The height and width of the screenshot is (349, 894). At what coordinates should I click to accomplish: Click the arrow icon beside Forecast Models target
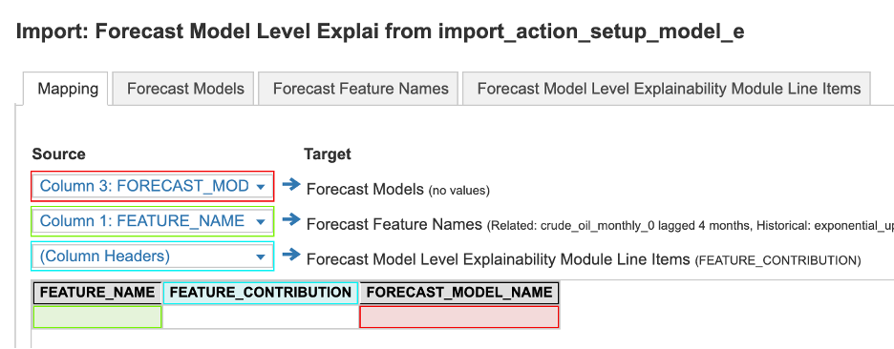[290, 184]
